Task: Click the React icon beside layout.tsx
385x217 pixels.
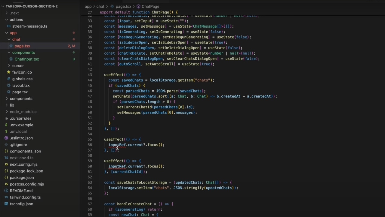Action: point(9,86)
